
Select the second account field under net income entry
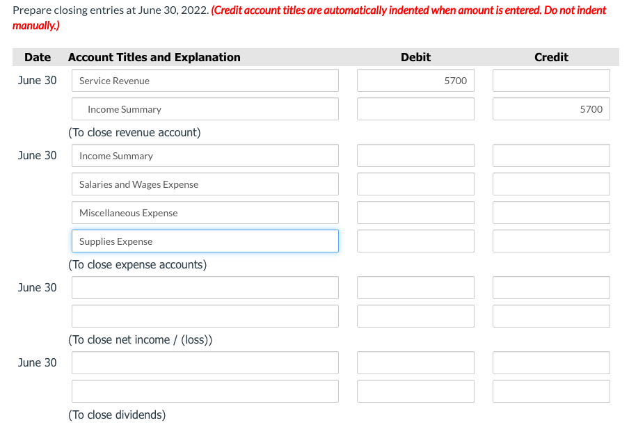pyautogui.click(x=205, y=316)
